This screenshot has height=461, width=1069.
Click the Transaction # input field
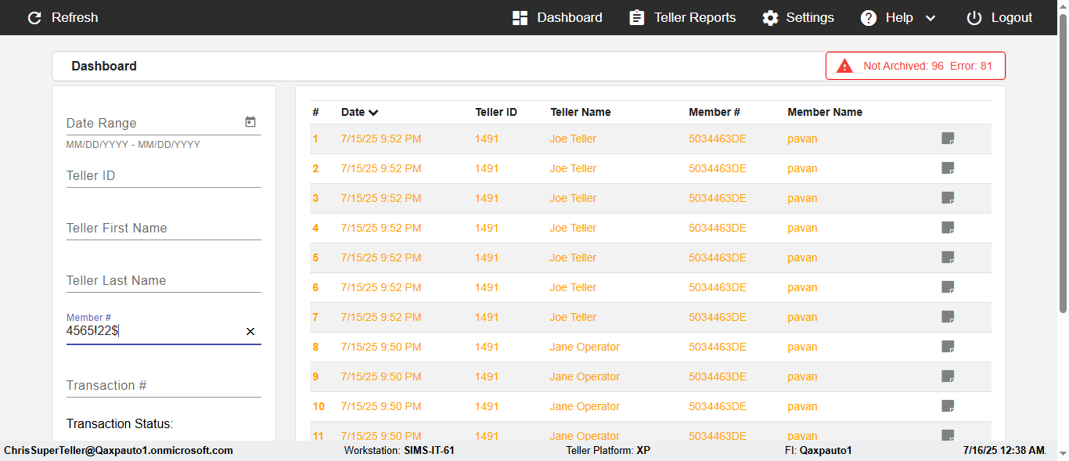click(163, 386)
